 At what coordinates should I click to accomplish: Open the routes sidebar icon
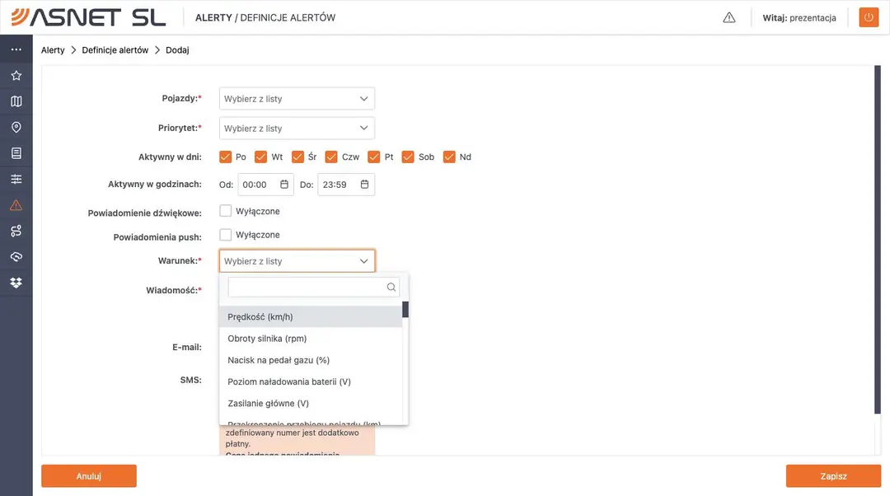pyautogui.click(x=16, y=231)
